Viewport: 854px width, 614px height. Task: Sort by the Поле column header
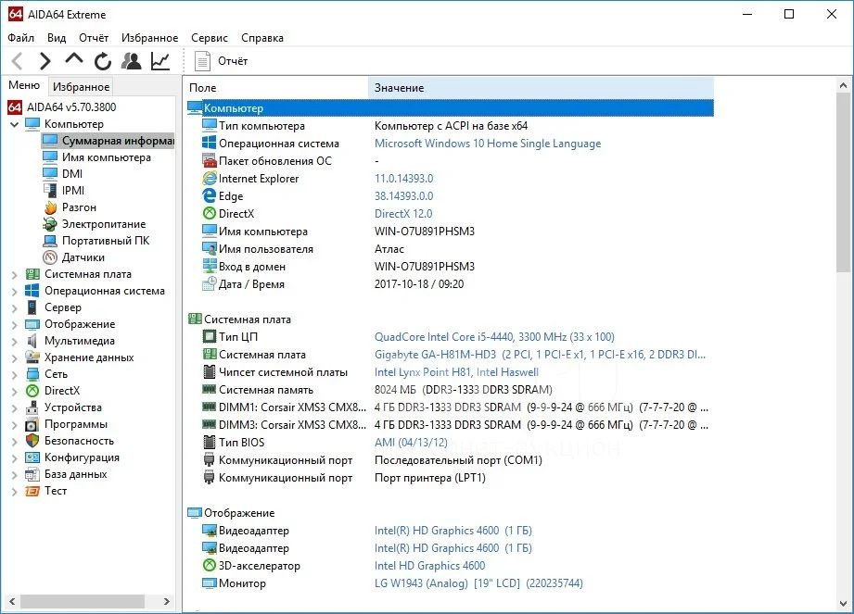[276, 88]
